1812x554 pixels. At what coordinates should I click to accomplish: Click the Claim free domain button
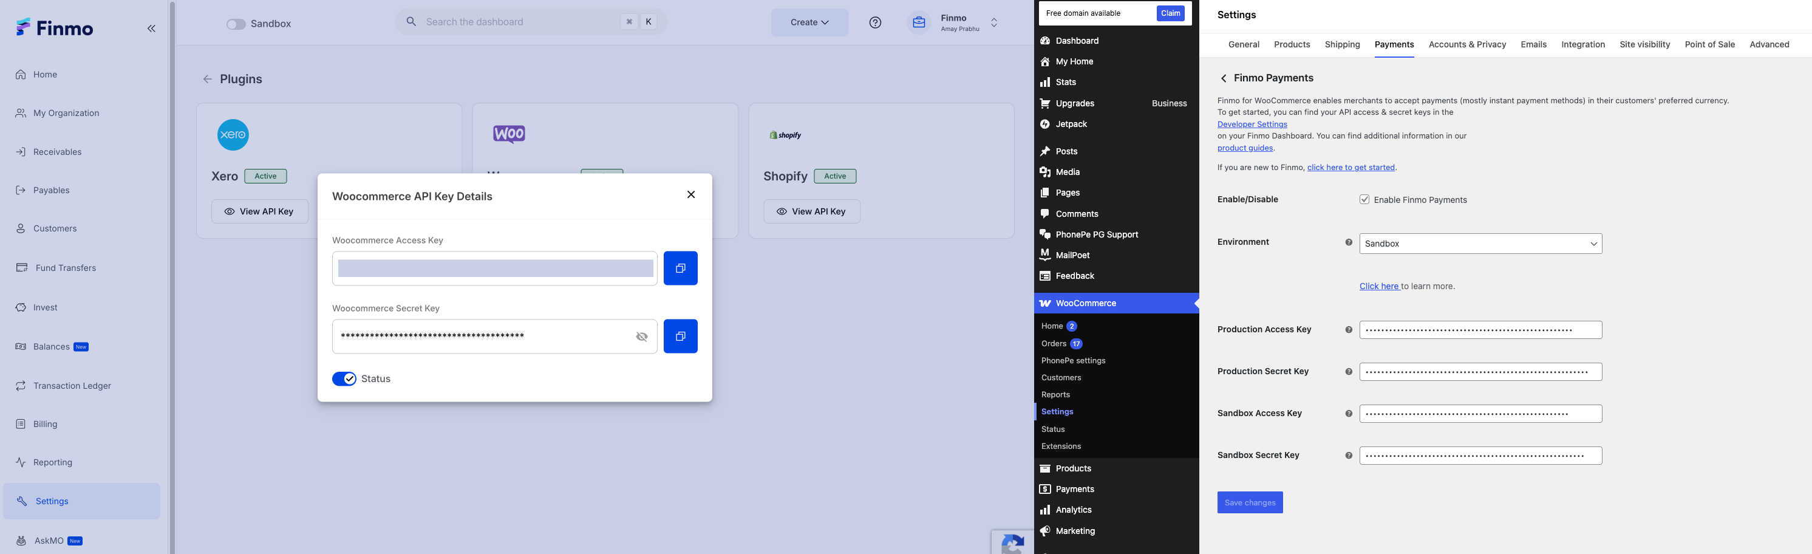[x=1171, y=13]
